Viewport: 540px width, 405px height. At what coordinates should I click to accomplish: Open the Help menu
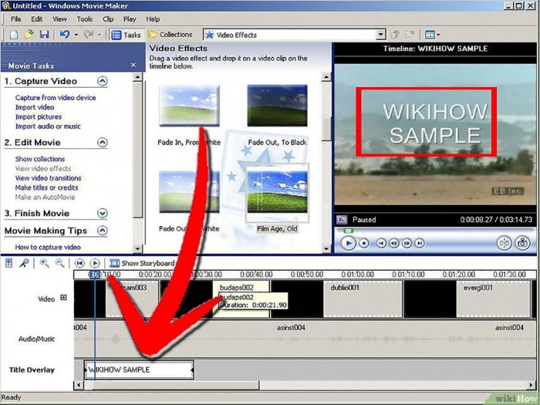[x=153, y=19]
